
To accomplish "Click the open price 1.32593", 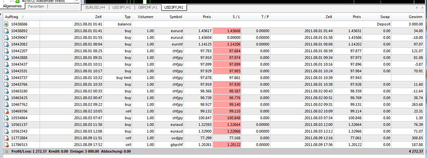I will (205, 125).
